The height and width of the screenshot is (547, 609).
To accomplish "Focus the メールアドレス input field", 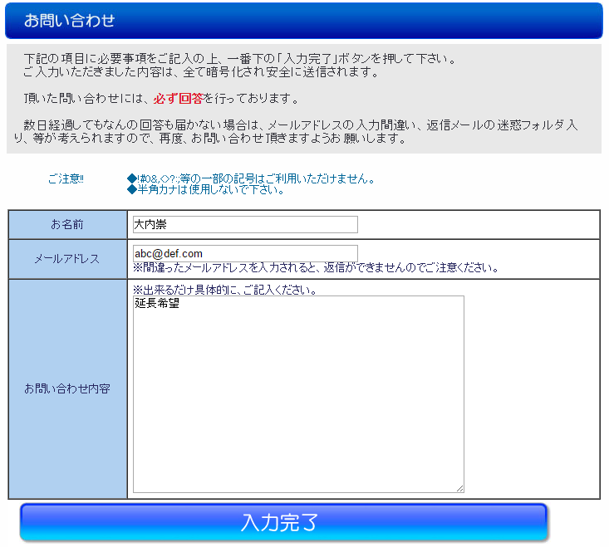I will pyautogui.click(x=245, y=254).
